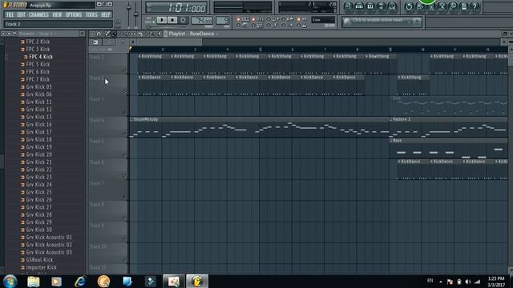Screen dimensions: 513x288
Task: Arm recording with the Record button
Action: pos(184,20)
